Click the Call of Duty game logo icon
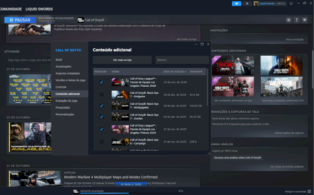314x195 pixels. tap(81, 20)
